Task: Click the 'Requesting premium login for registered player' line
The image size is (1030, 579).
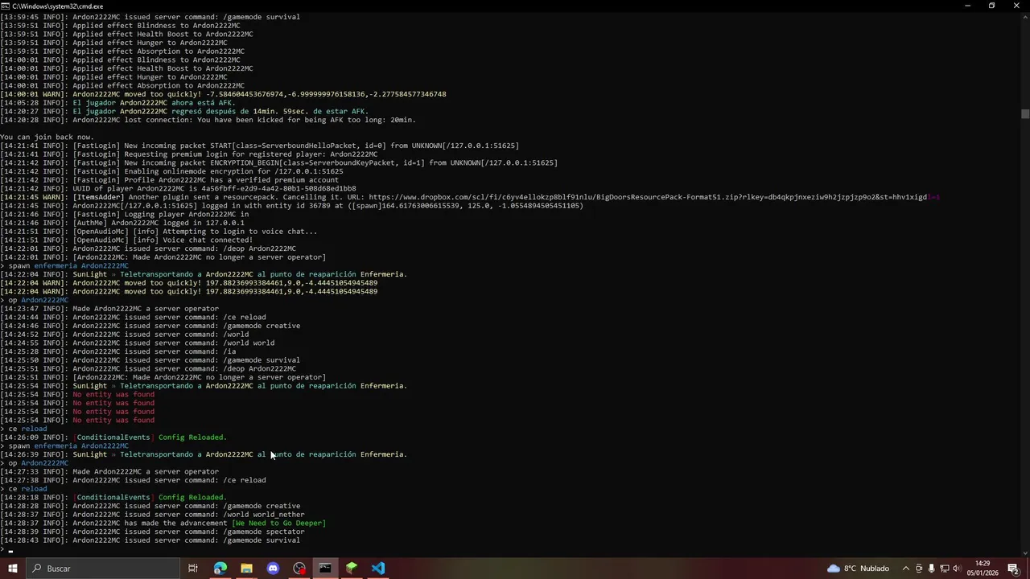Action: [x=189, y=154]
